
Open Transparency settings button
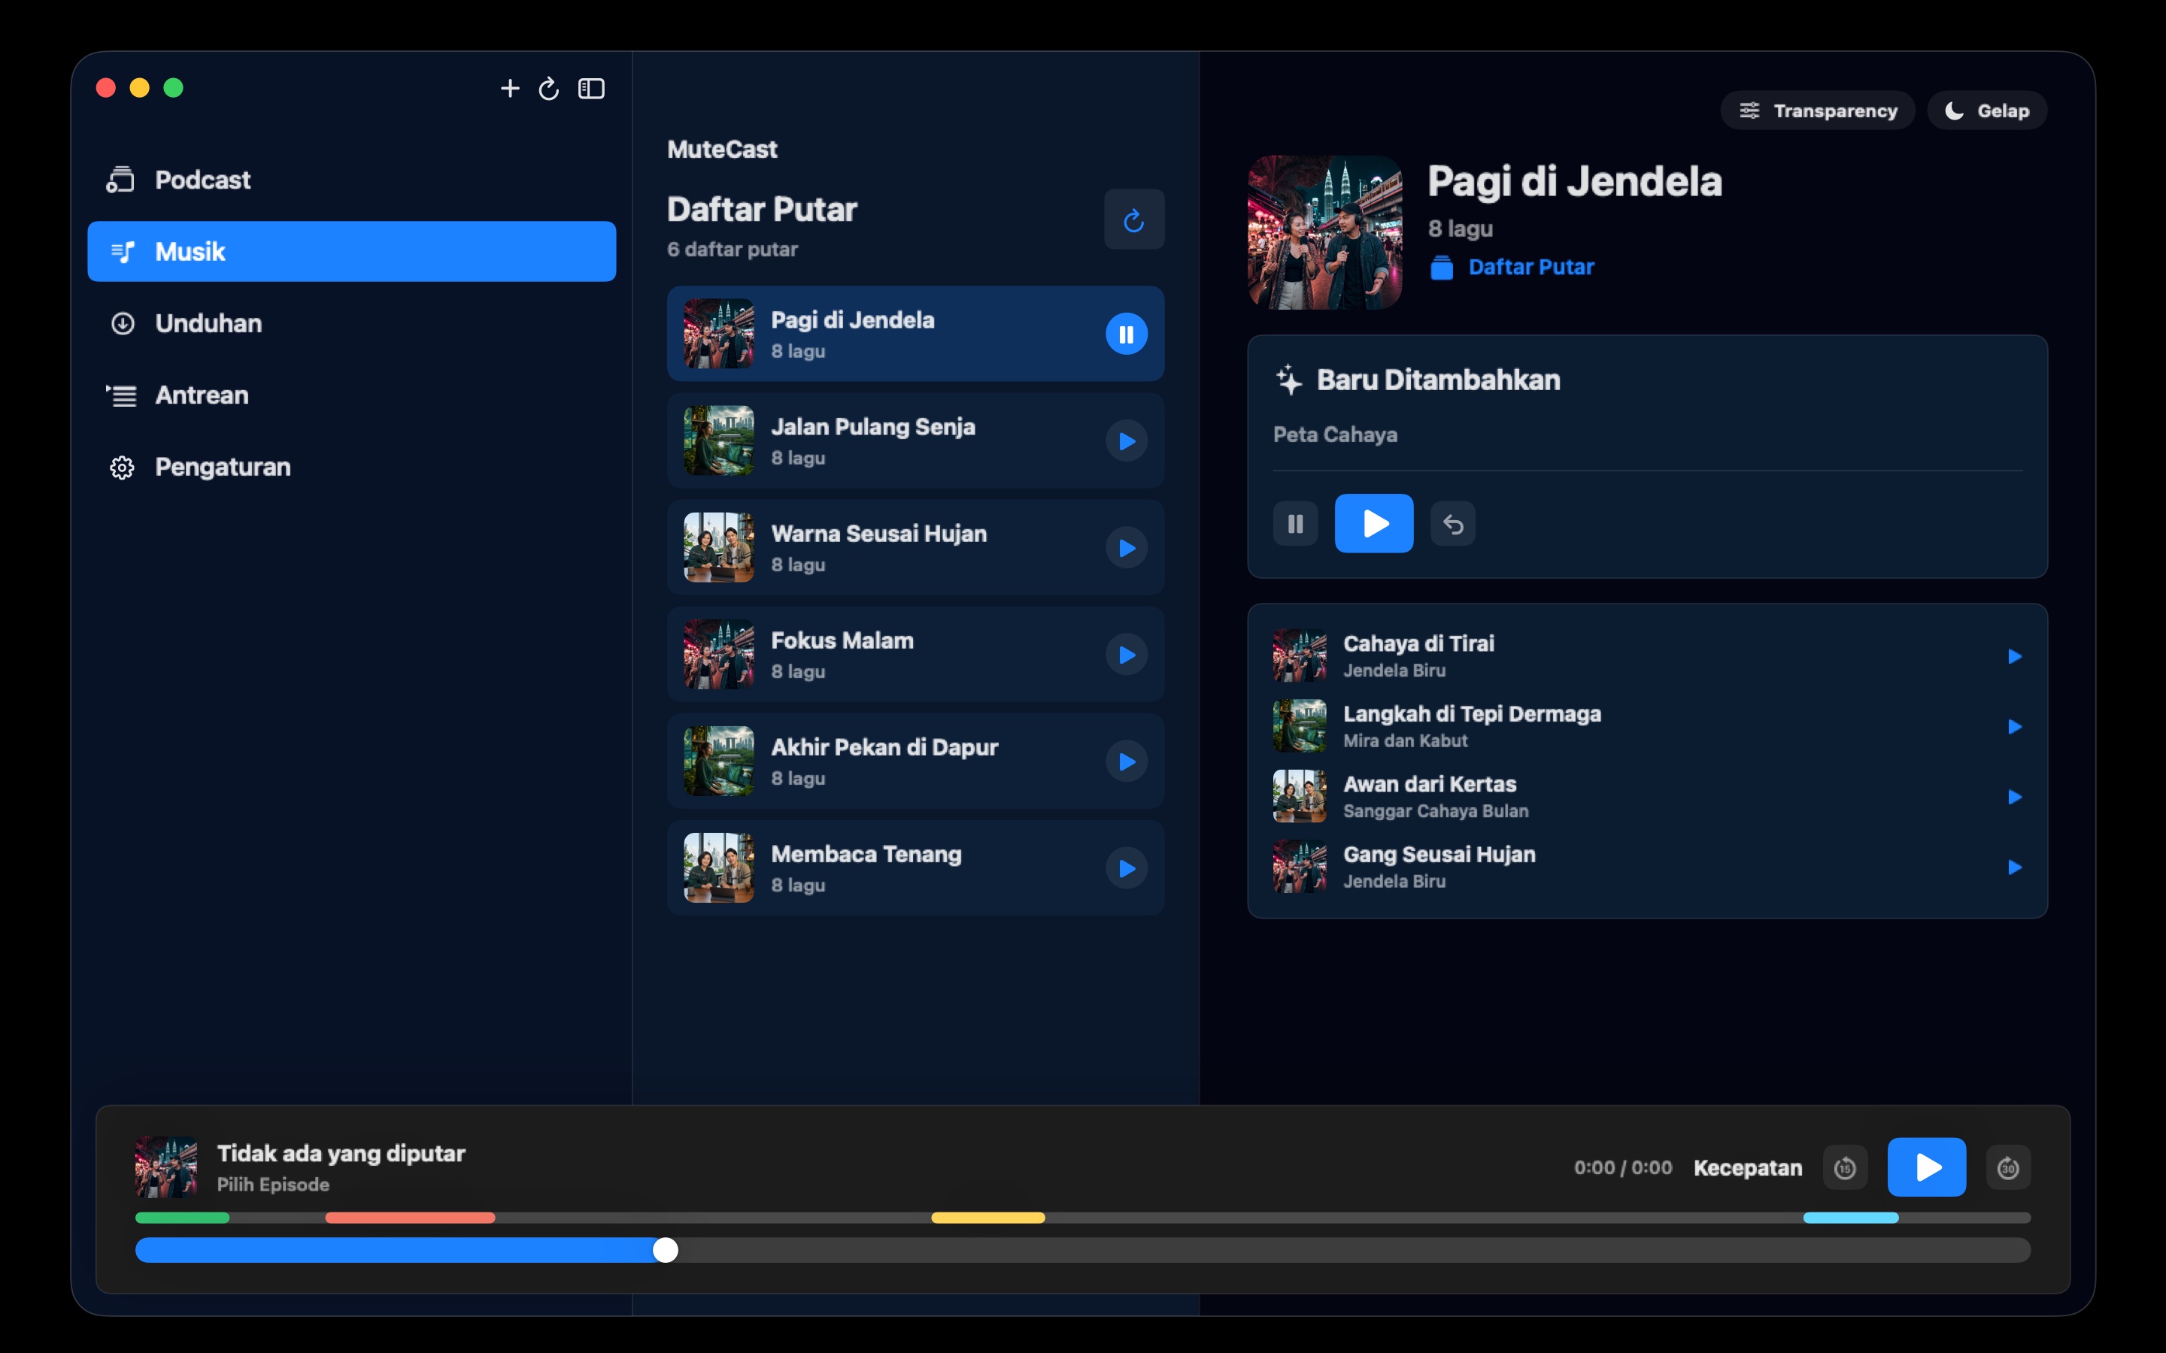click(1817, 110)
